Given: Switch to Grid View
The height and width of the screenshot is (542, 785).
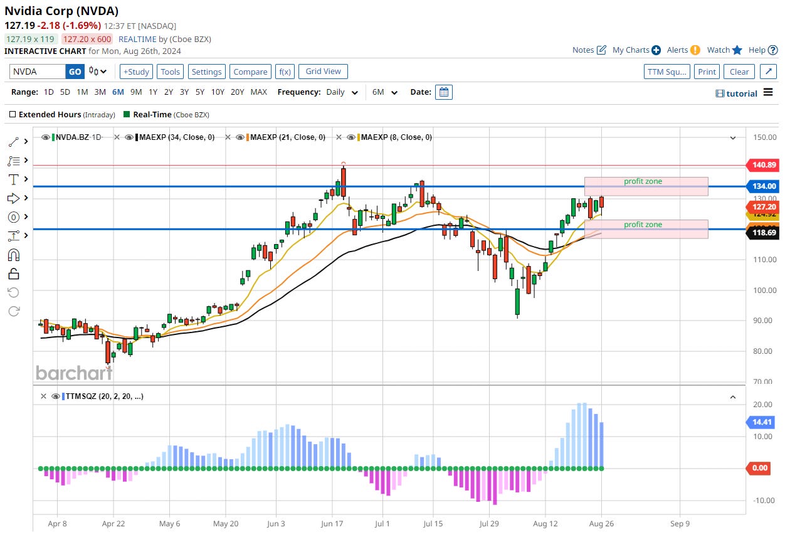Looking at the screenshot, I should pos(323,72).
